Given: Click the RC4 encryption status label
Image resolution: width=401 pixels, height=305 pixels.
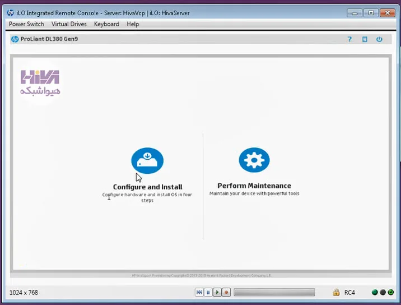Looking at the screenshot, I should coord(349,293).
